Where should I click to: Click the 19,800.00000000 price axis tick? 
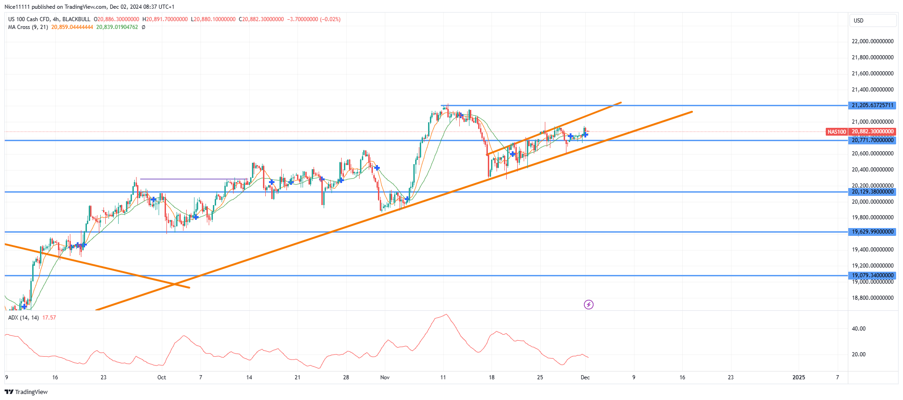point(873,217)
